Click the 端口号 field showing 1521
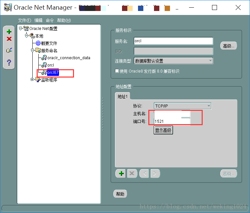Viewport: 250px width, 213px height. click(172, 121)
